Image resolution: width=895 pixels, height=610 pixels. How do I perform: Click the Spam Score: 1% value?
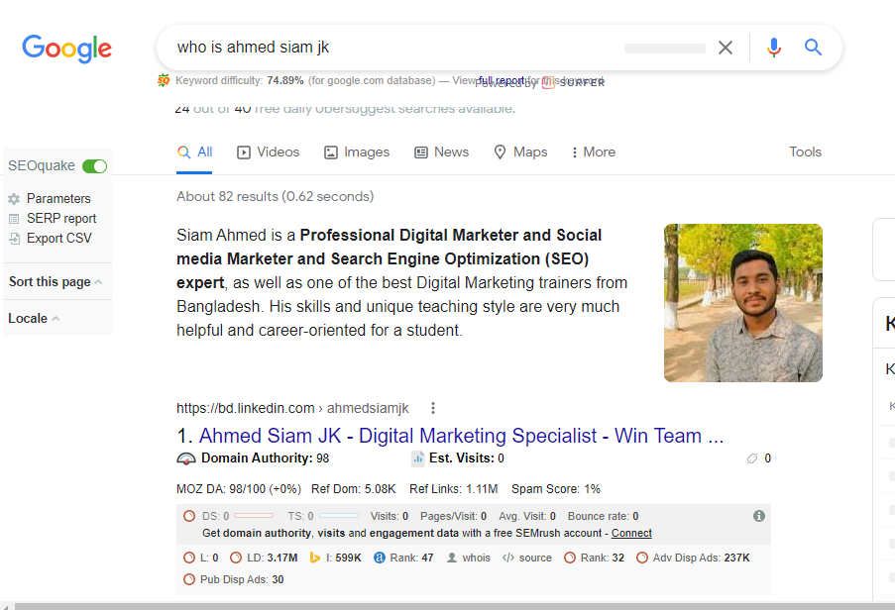(x=555, y=489)
